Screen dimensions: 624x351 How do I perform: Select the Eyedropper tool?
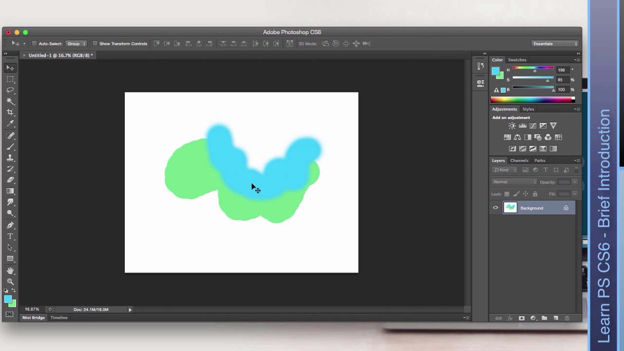click(x=10, y=124)
